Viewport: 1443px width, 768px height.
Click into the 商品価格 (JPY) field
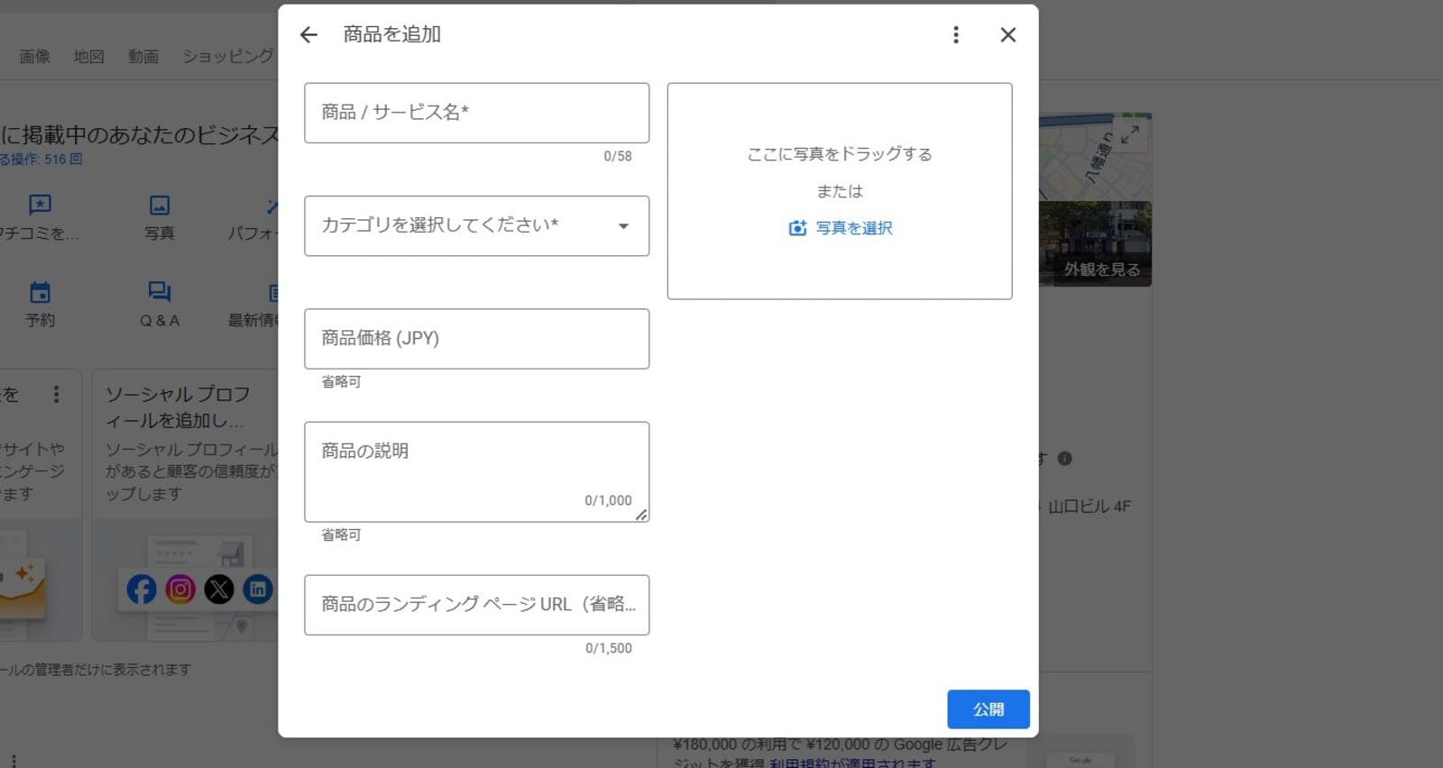coord(476,338)
